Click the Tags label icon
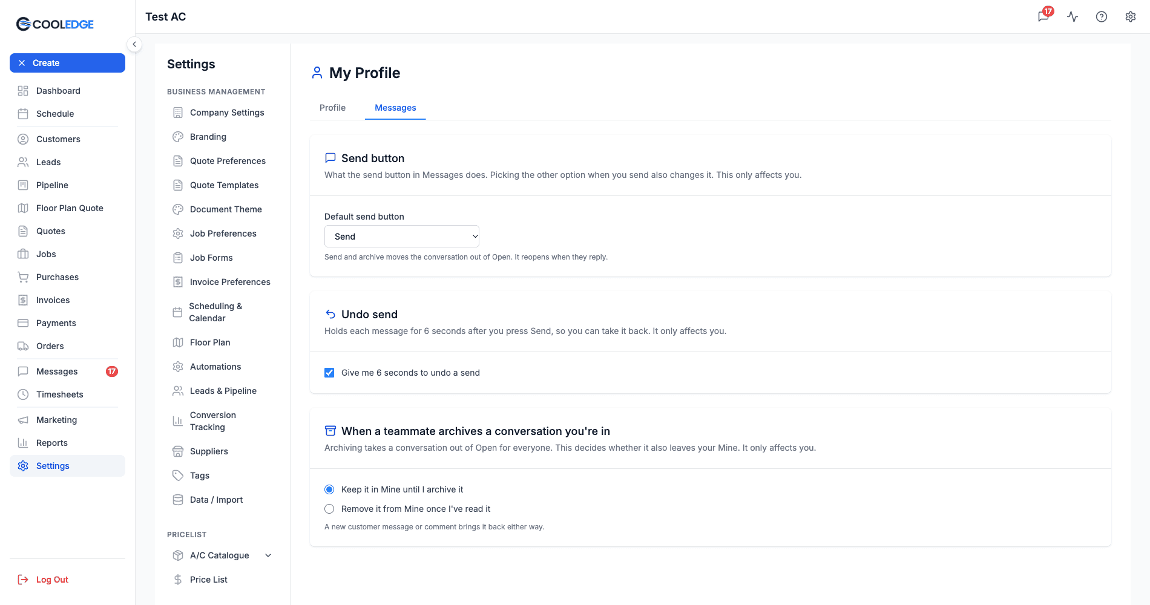 point(178,476)
